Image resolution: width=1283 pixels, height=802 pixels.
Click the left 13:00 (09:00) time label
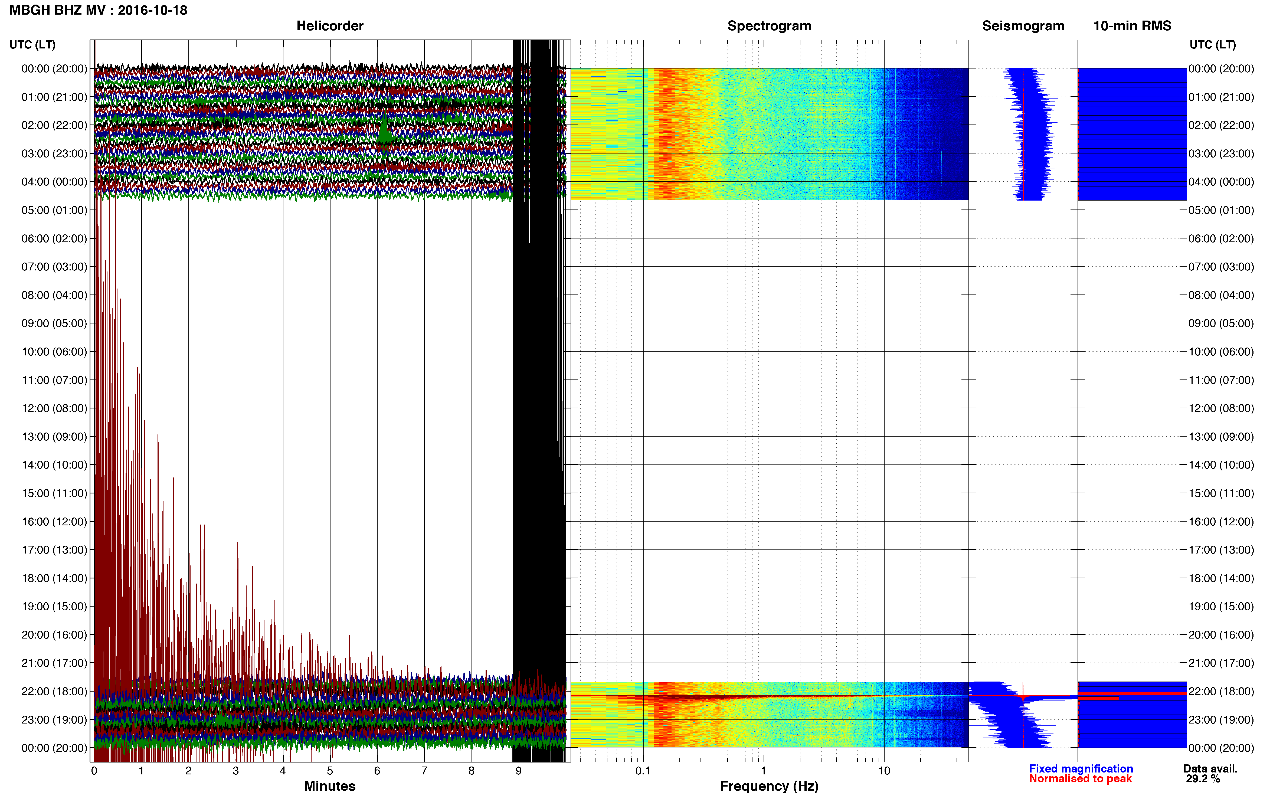tap(54, 437)
